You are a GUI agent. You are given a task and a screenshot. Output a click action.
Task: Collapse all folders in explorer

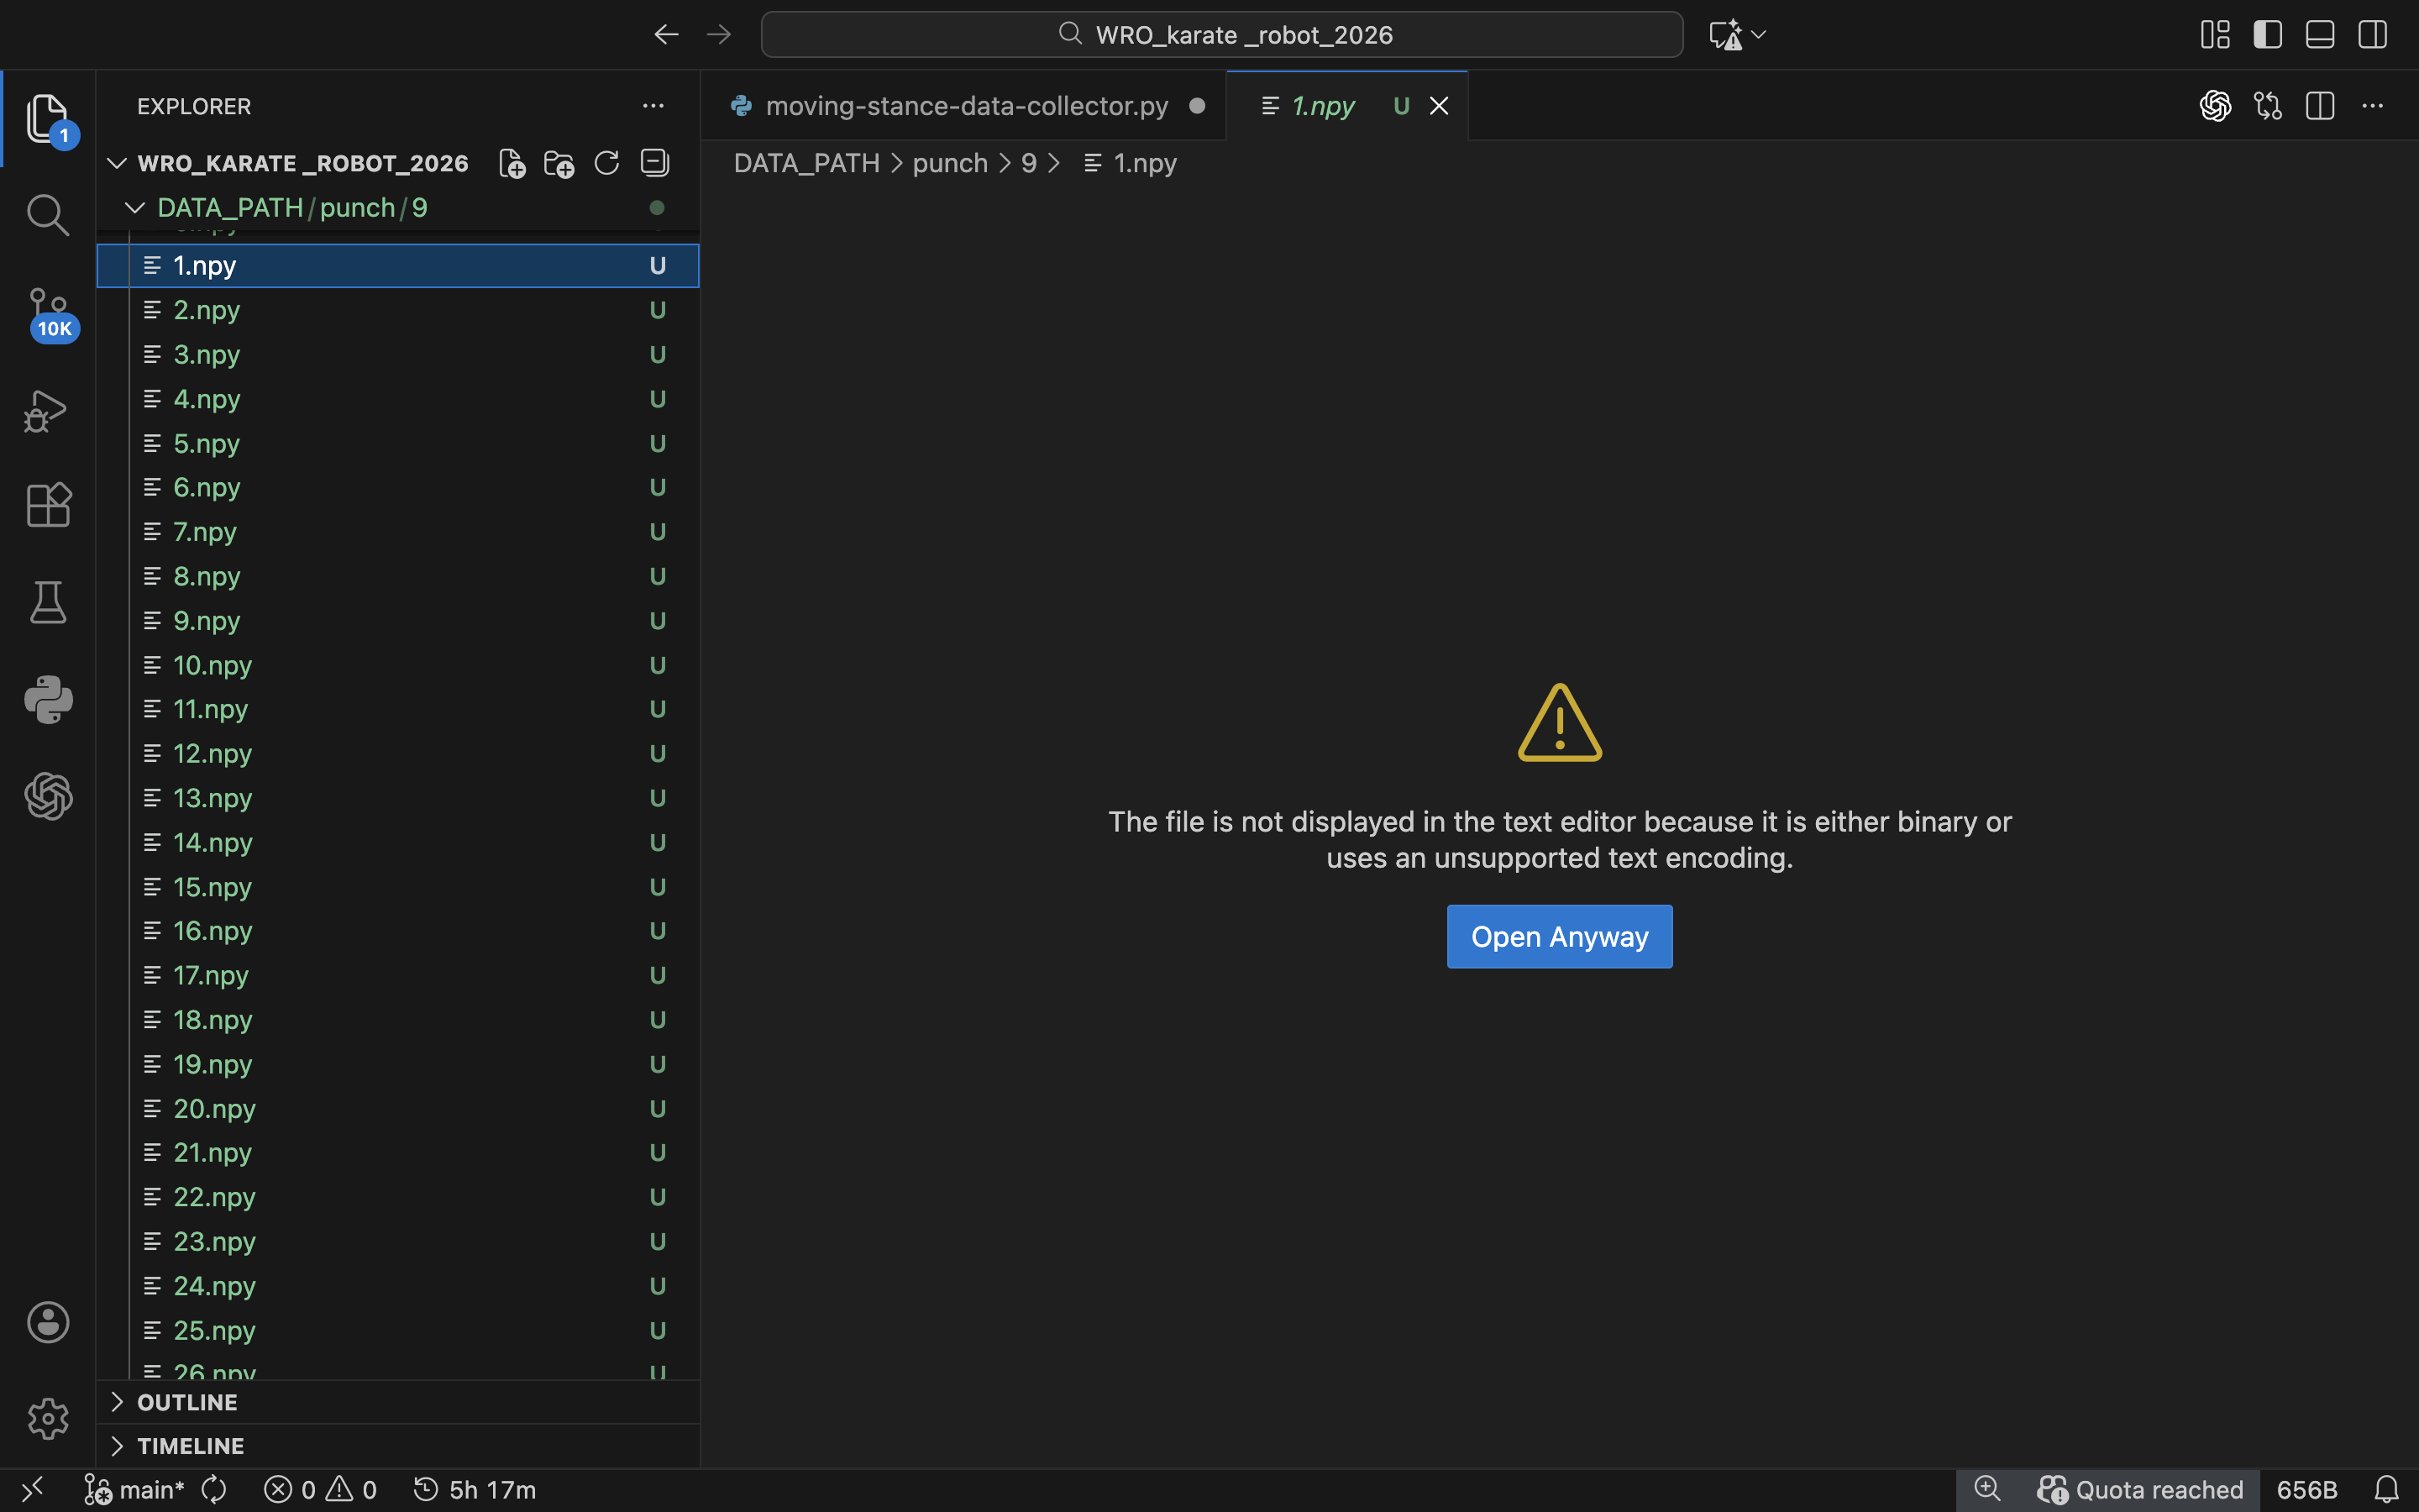point(655,163)
